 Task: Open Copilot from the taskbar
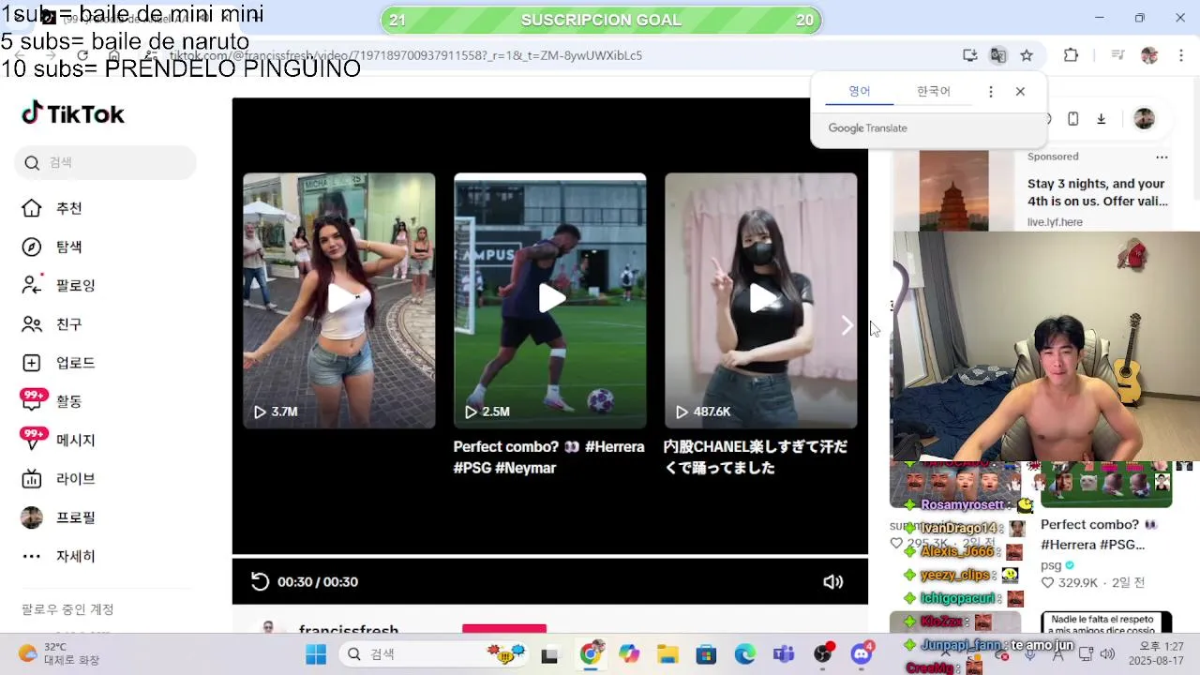629,654
